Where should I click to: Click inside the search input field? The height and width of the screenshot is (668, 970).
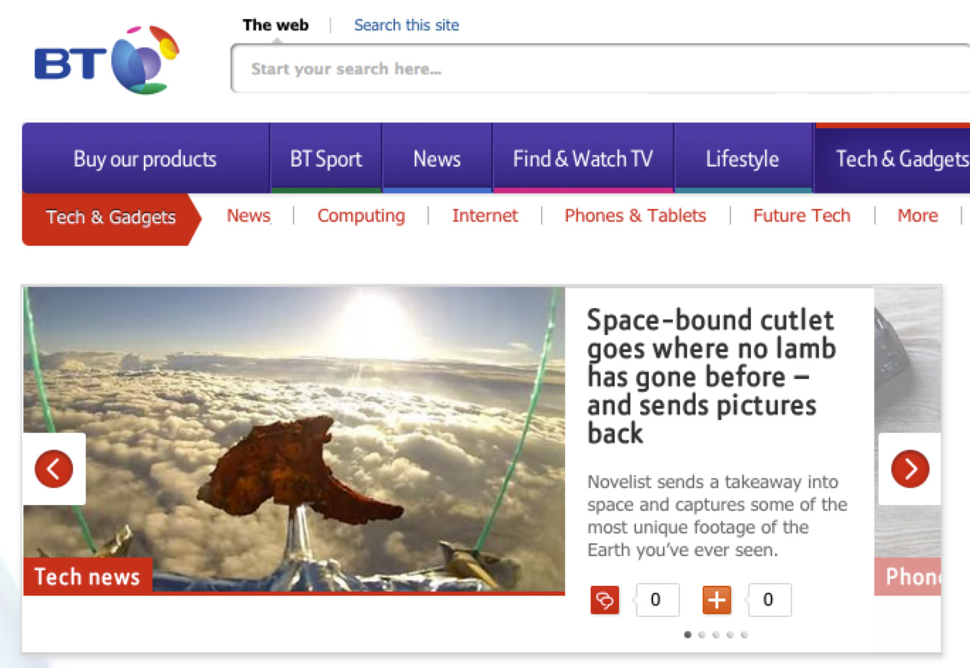coord(600,69)
